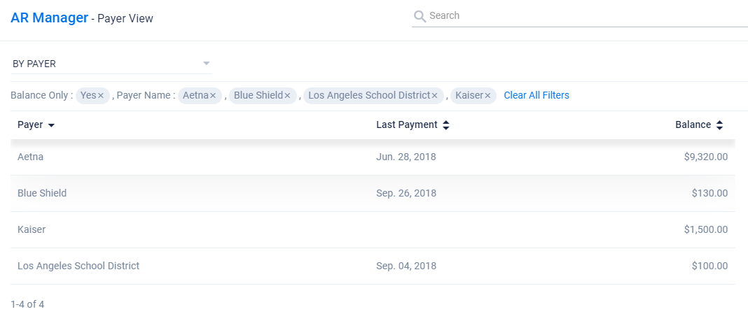Sort by Balance column arrows
The height and width of the screenshot is (321, 748).
(x=719, y=125)
